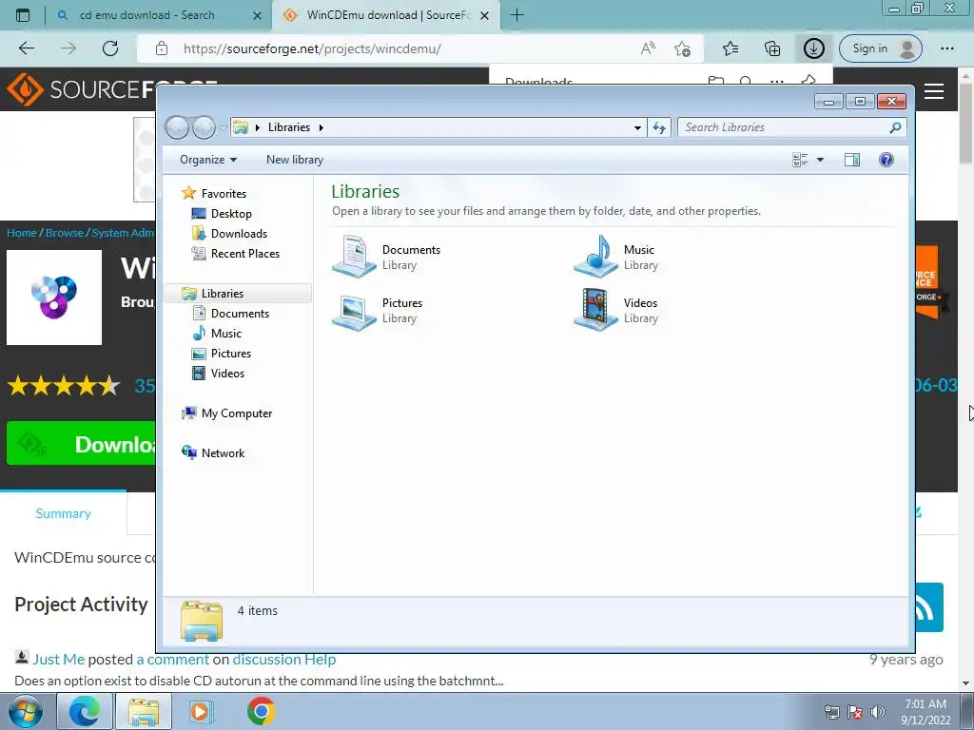
Task: Open the Edge tab actions menu icon
Action: point(23,15)
